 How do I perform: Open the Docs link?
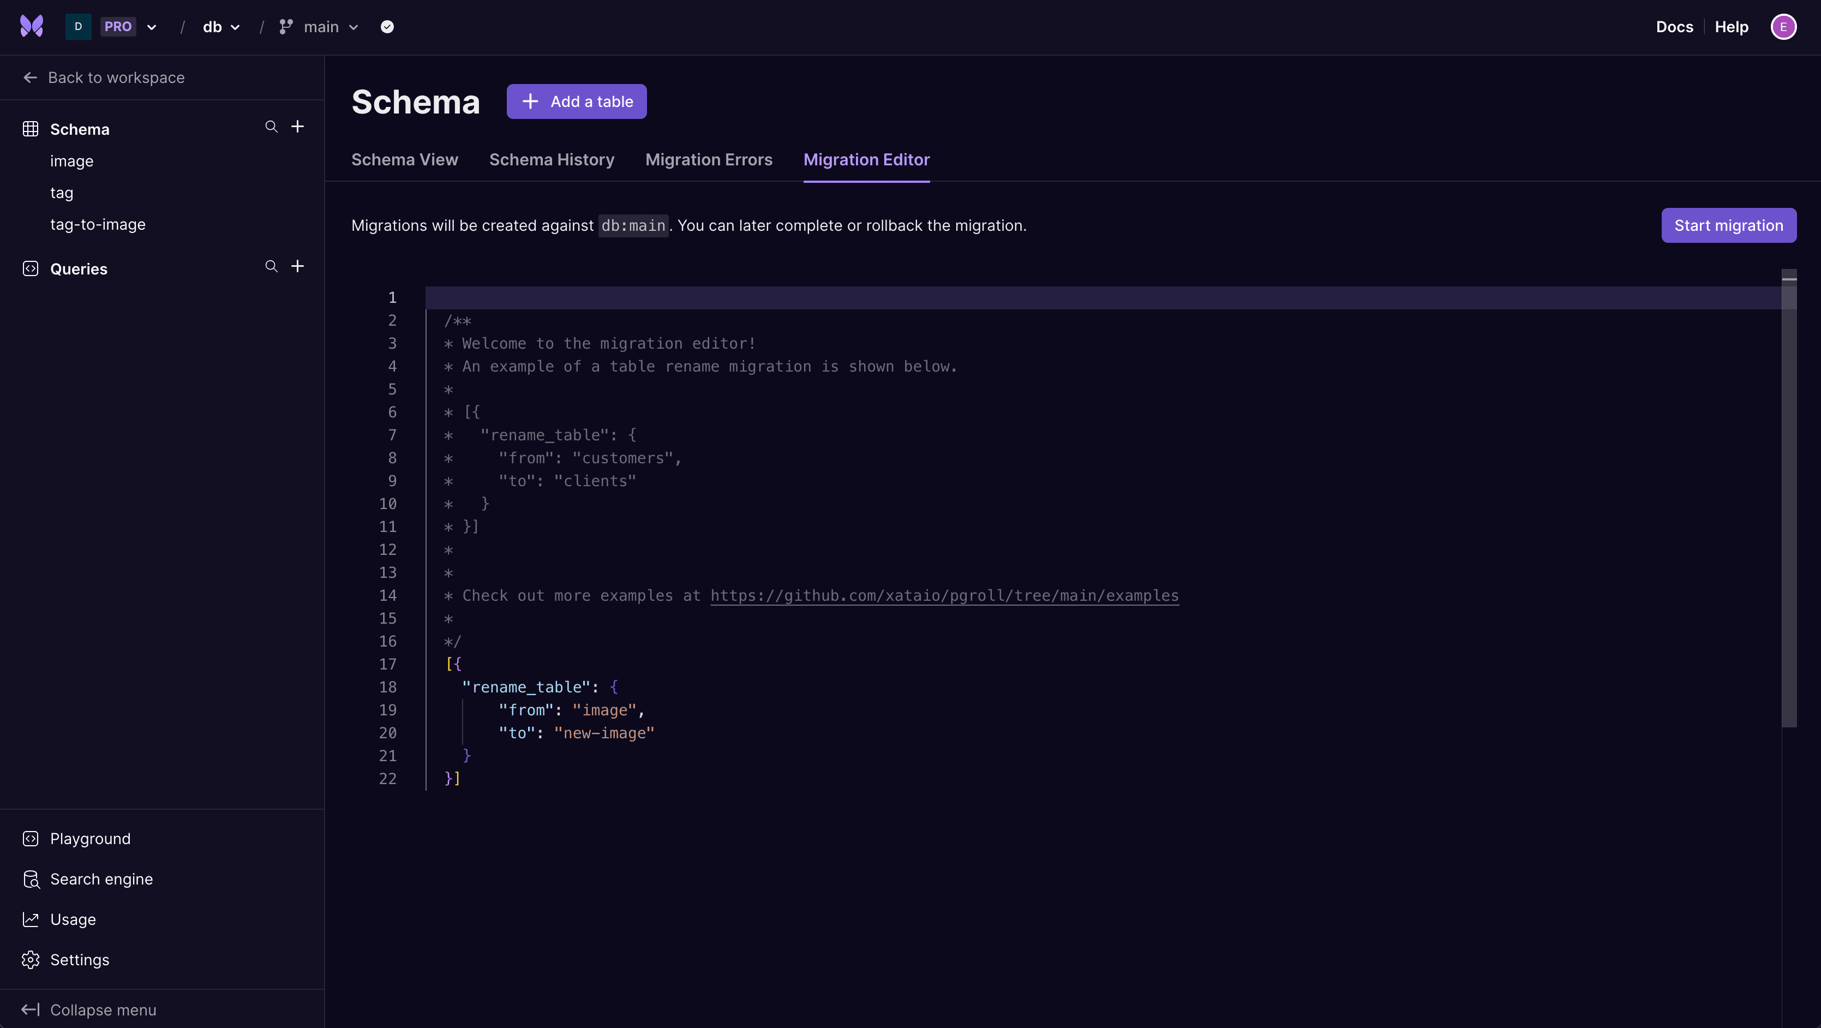(x=1675, y=27)
